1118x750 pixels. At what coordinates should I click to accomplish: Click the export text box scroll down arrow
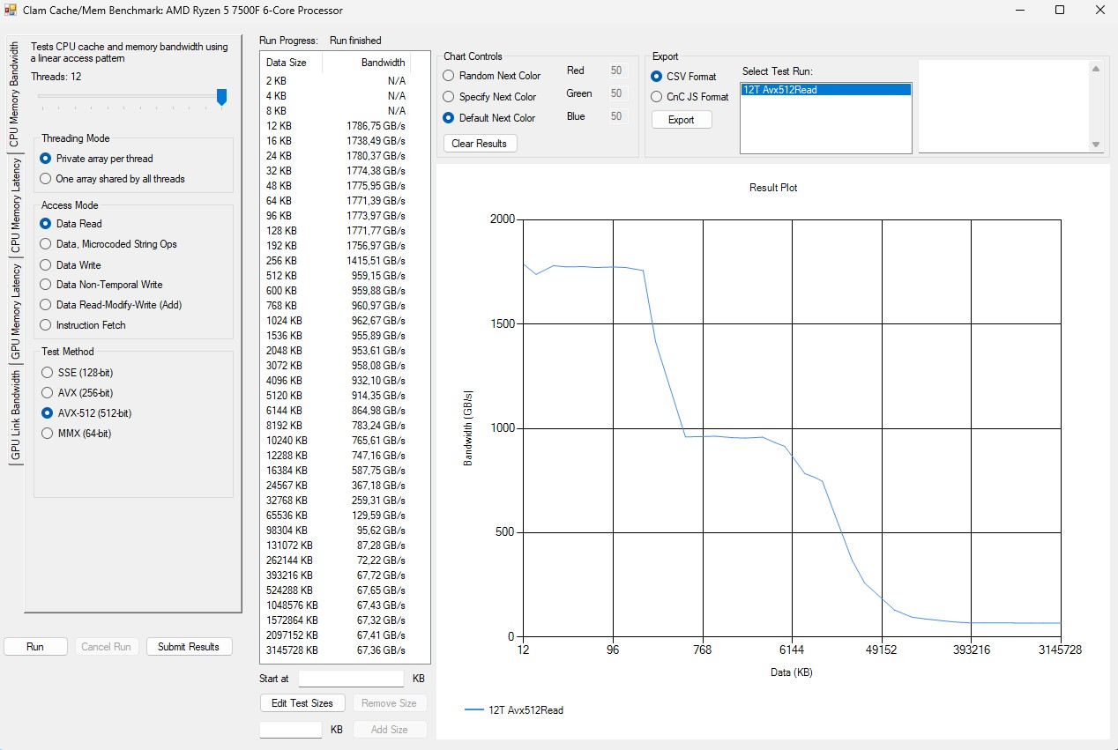tap(1096, 145)
